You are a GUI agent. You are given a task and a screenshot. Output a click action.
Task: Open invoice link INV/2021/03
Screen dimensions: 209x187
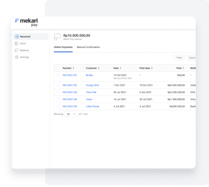pyautogui.click(x=70, y=92)
